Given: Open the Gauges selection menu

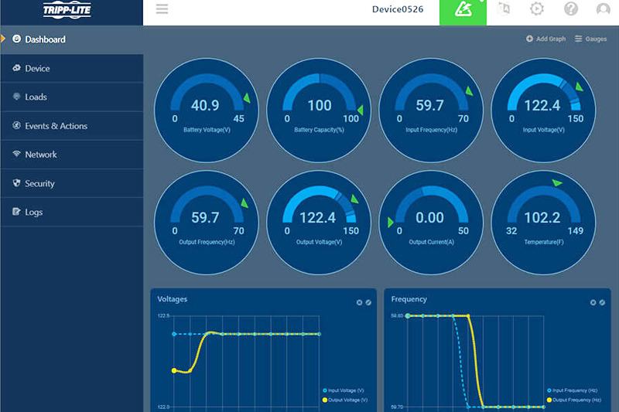Looking at the screenshot, I should point(590,39).
